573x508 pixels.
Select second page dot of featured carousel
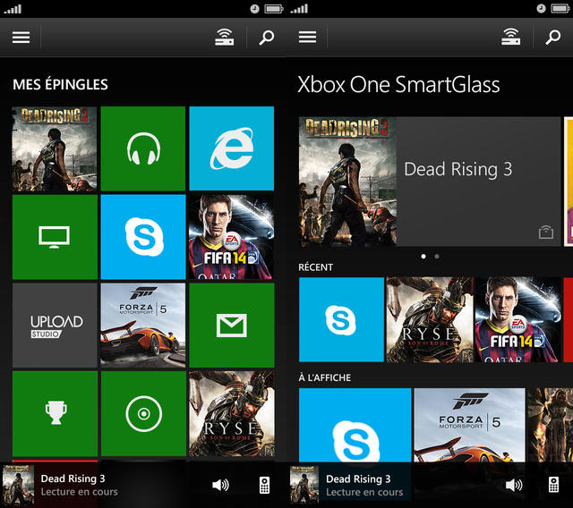(x=437, y=257)
